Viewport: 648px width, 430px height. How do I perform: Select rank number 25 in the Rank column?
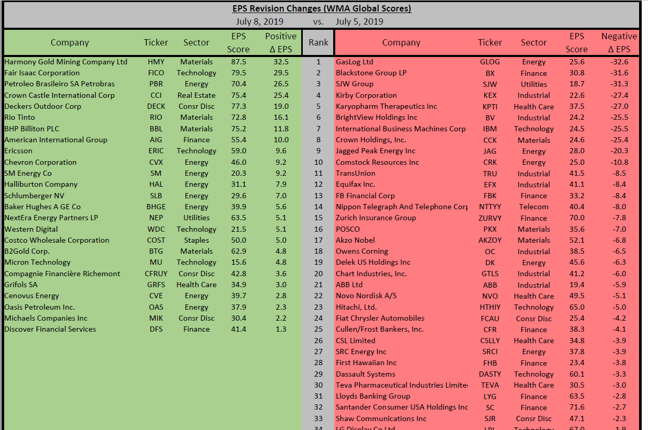point(318,329)
